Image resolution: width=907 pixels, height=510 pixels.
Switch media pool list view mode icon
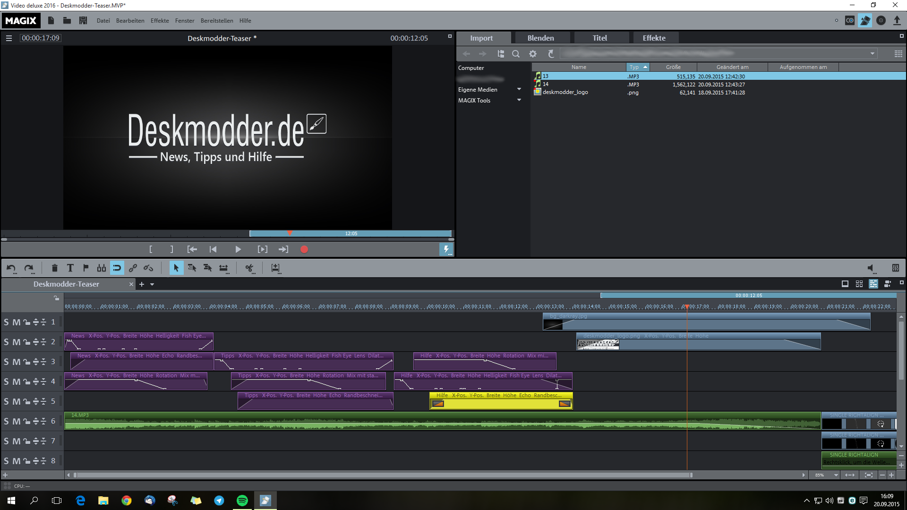click(898, 54)
